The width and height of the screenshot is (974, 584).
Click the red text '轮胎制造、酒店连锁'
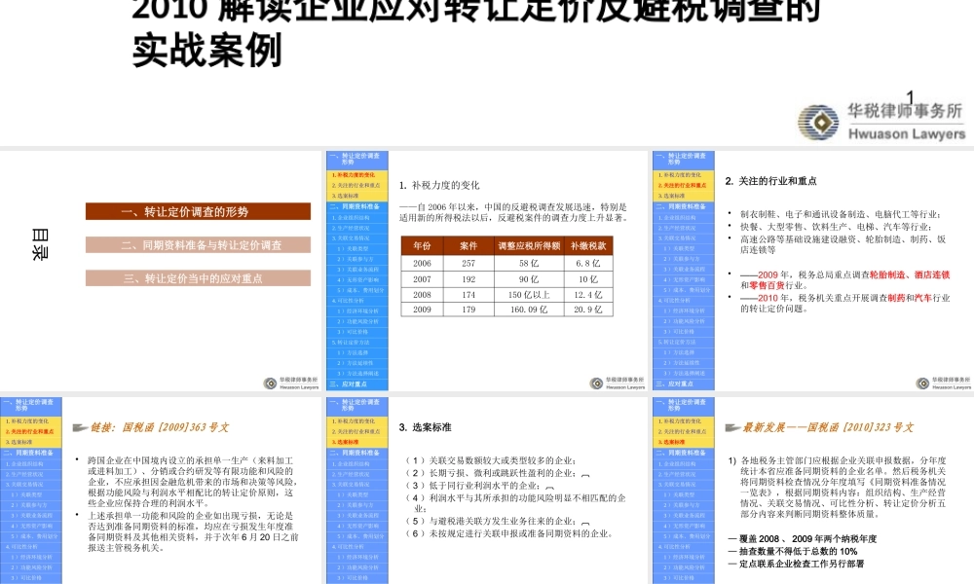tap(910, 274)
